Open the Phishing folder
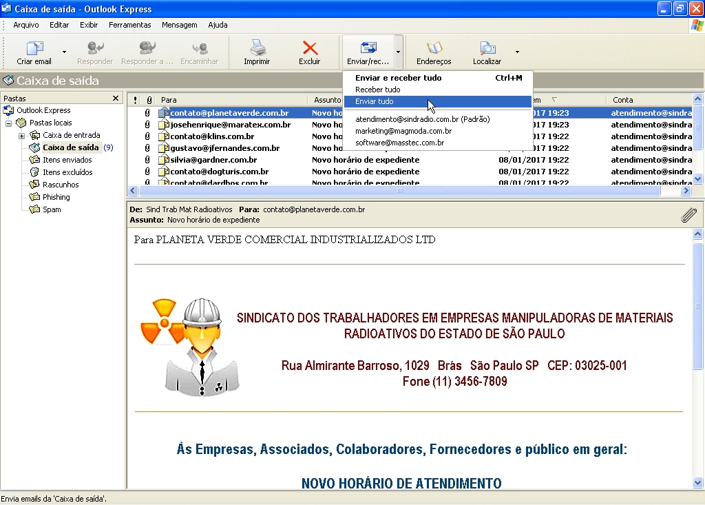705x505 pixels. point(56,197)
